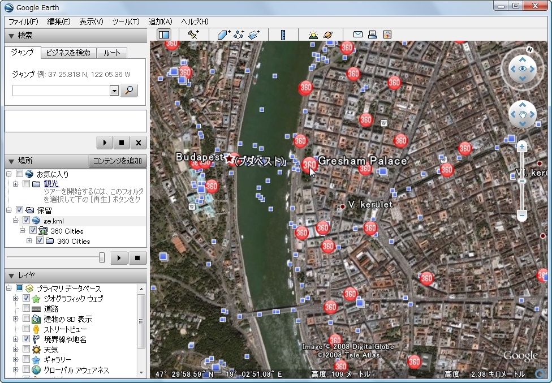Toggle the sunlight display icon
The width and height of the screenshot is (552, 383).
tap(313, 35)
